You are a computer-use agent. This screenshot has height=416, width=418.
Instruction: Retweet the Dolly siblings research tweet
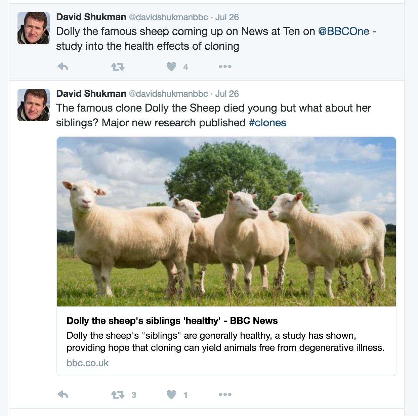(x=118, y=395)
